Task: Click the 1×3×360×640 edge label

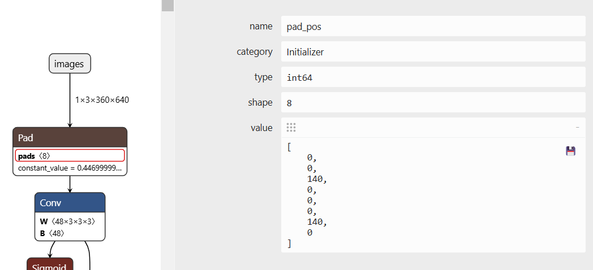Action: pyautogui.click(x=102, y=100)
